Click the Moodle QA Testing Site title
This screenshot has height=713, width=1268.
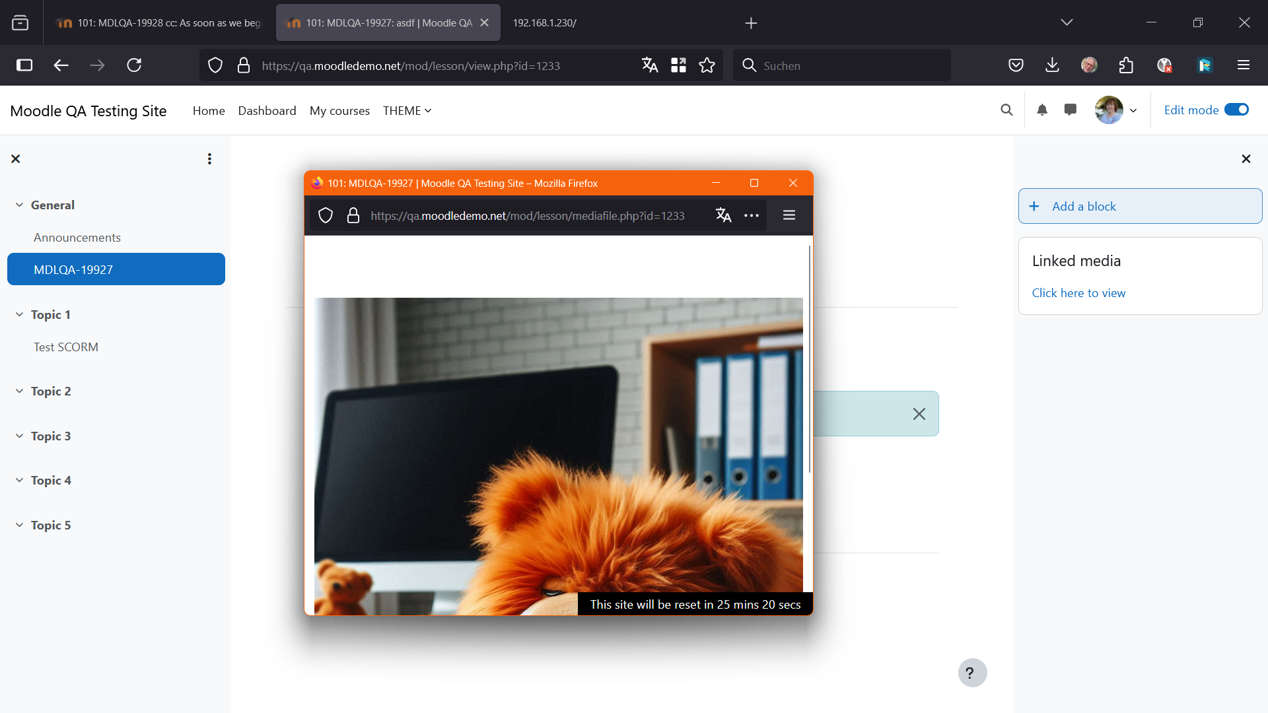tap(88, 111)
